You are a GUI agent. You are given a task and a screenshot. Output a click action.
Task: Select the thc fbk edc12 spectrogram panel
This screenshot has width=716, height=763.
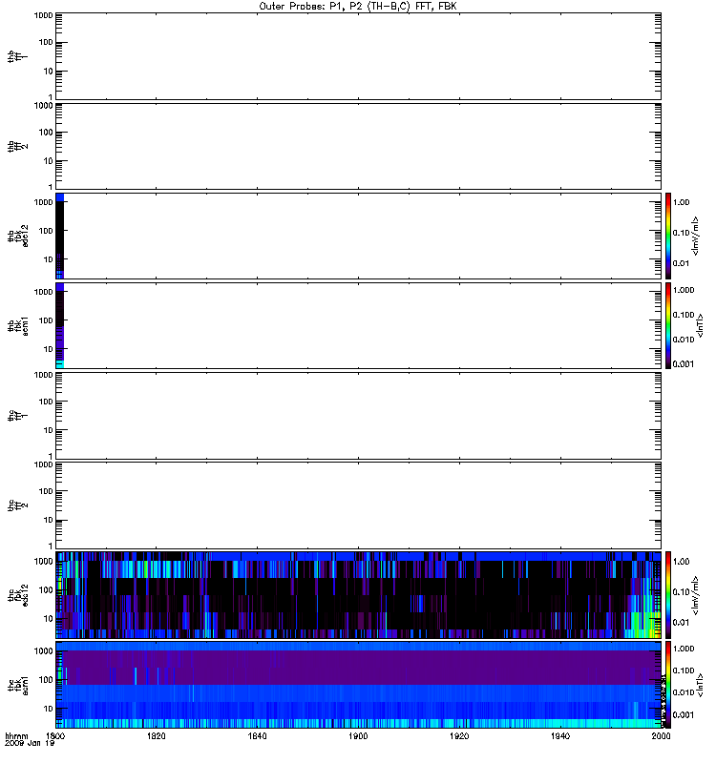pos(359,594)
